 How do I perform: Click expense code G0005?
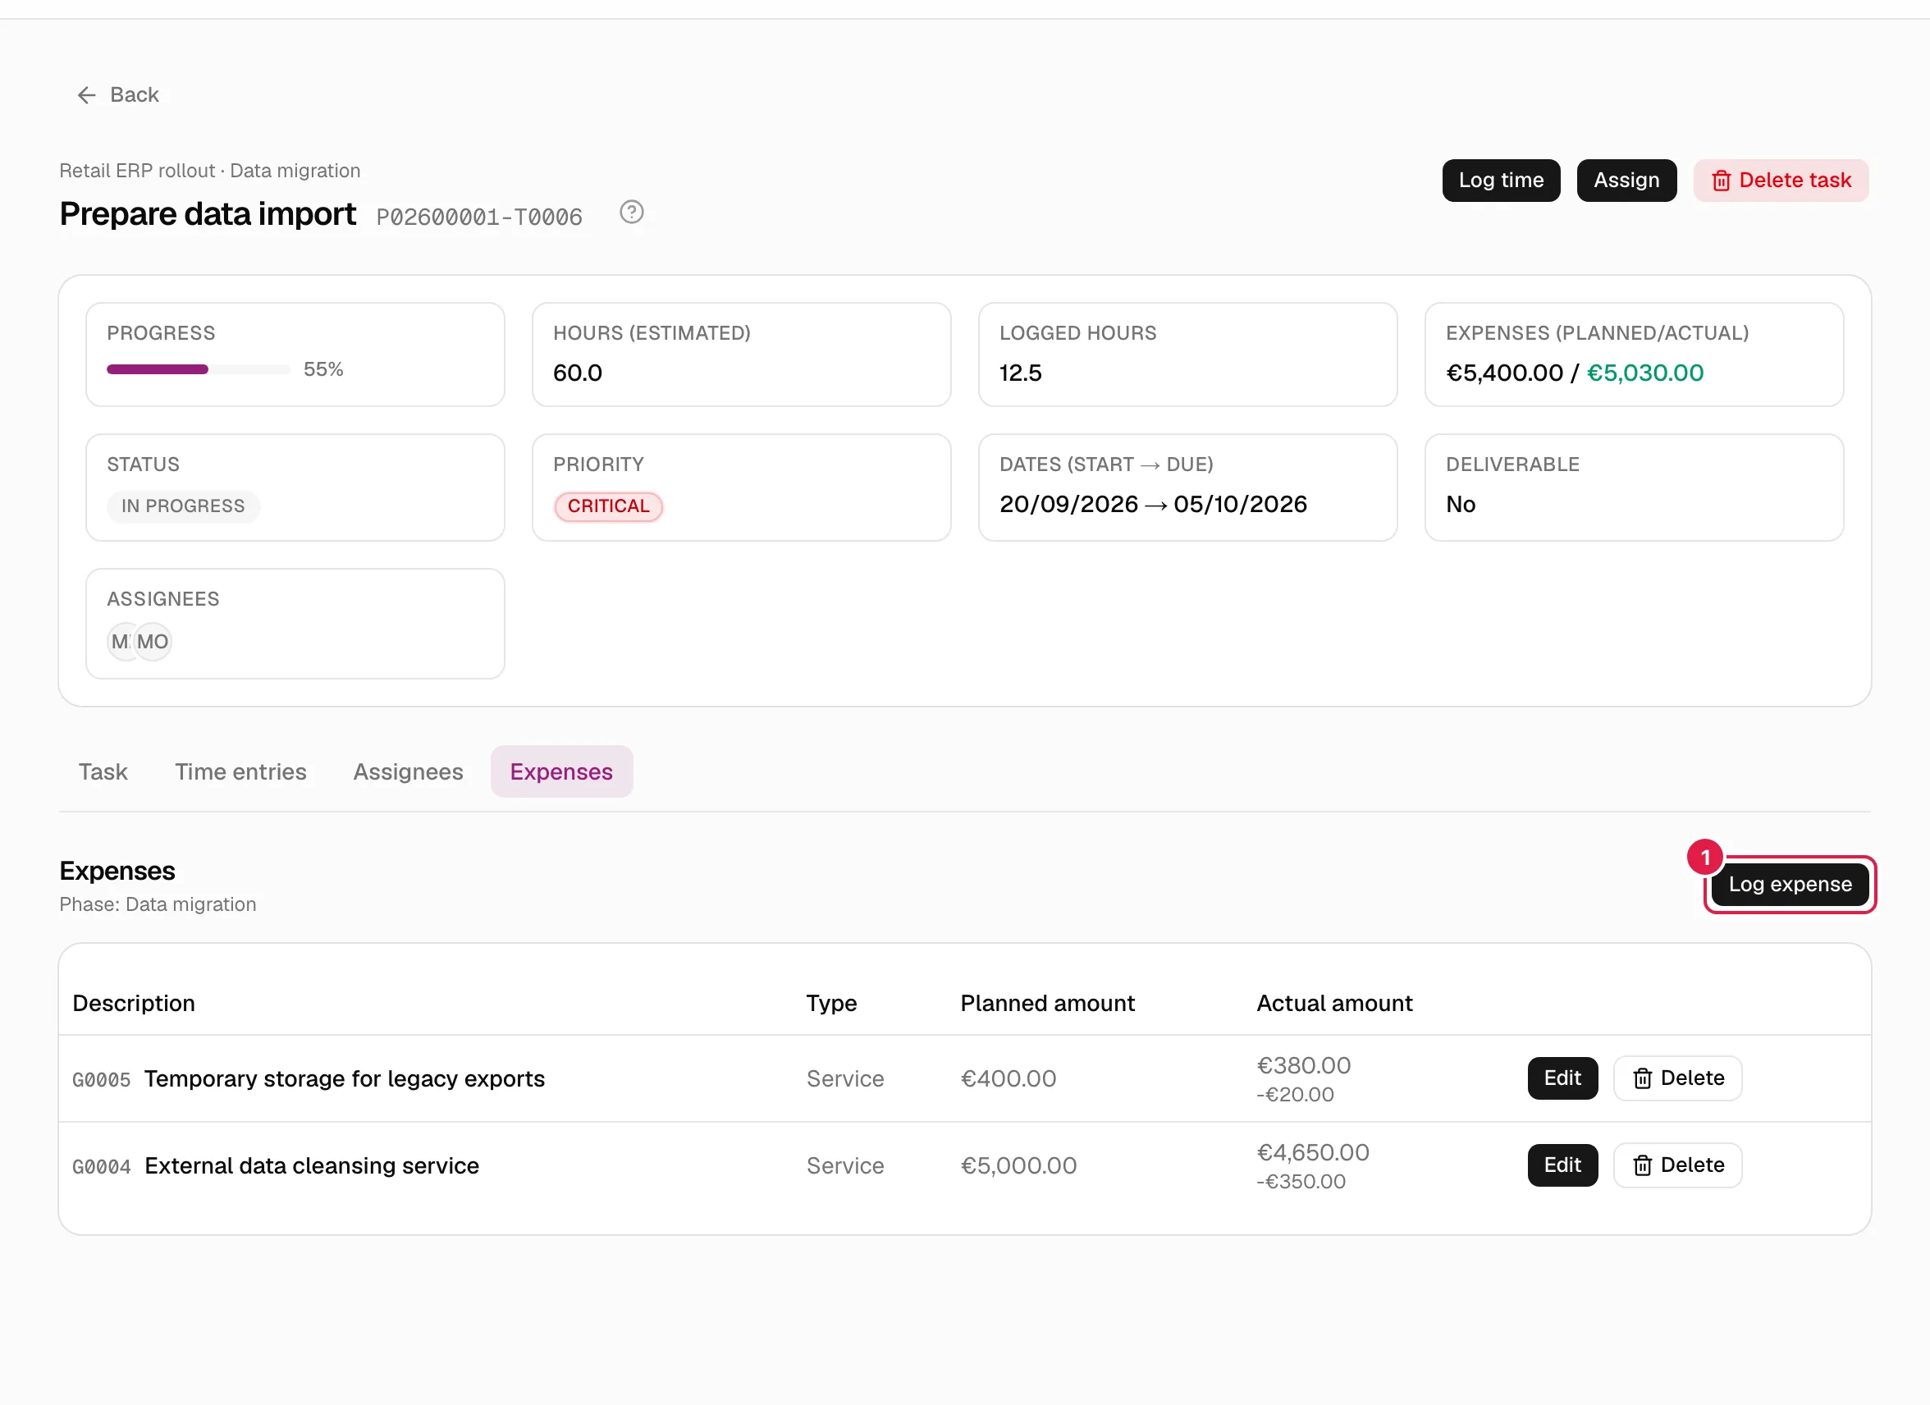pyautogui.click(x=101, y=1080)
